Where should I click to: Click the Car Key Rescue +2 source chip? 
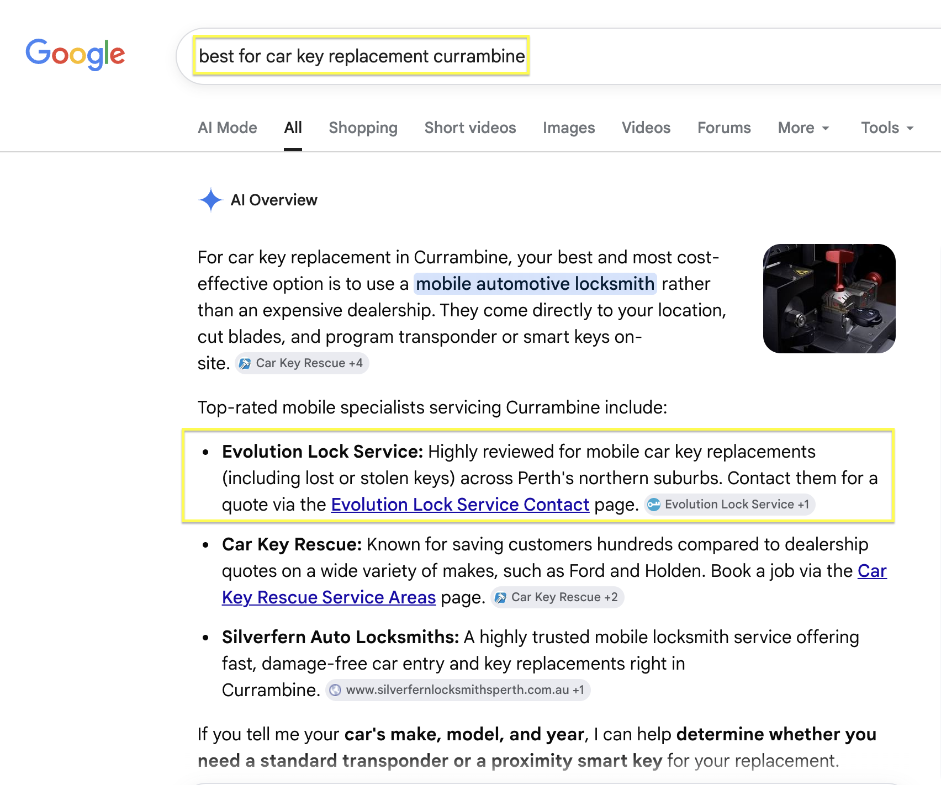point(557,597)
